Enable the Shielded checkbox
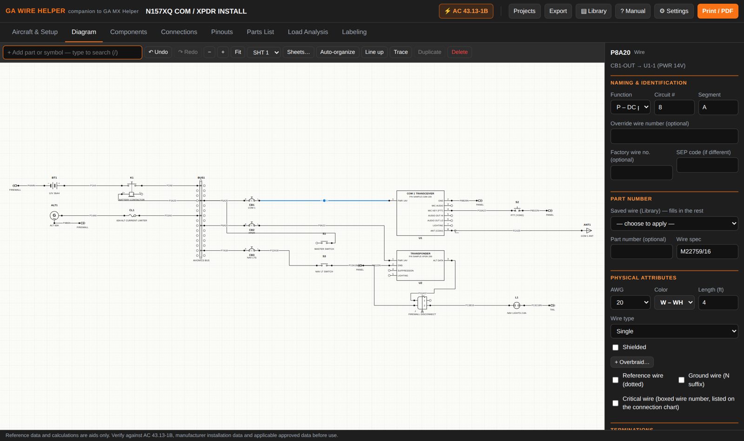Screen dimensions: 744x441 pyautogui.click(x=615, y=347)
